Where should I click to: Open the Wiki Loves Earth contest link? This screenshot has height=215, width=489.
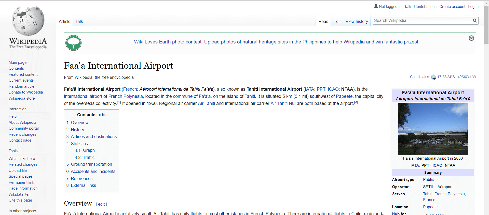click(276, 42)
